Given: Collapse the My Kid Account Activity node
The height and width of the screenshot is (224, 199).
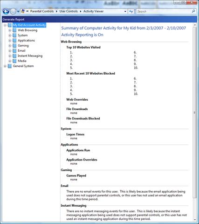Looking at the screenshot, I should (x=5, y=25).
